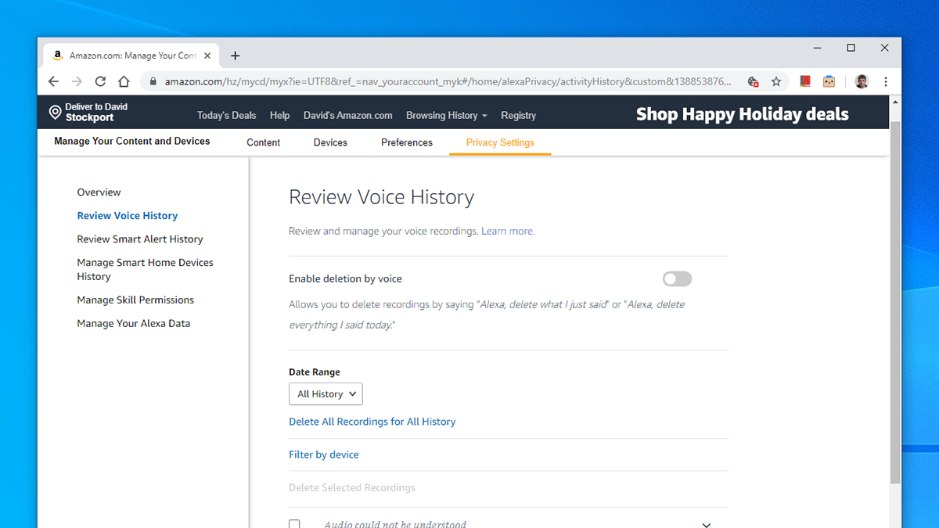
Task: Open Today's Deals in nav bar
Action: [x=226, y=115]
